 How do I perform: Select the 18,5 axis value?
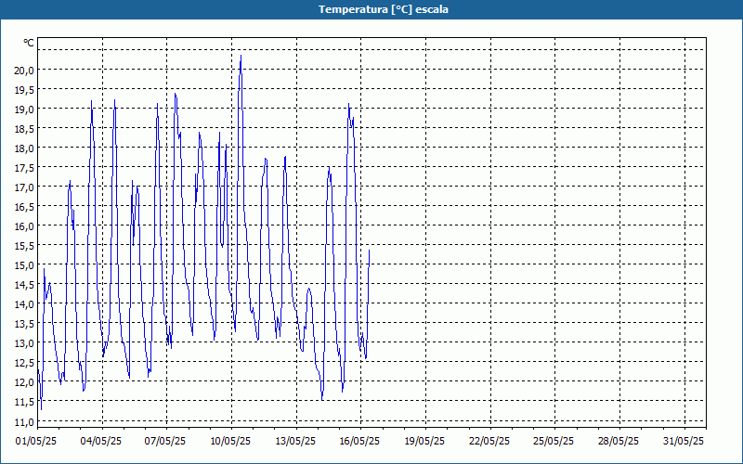pyautogui.click(x=25, y=129)
